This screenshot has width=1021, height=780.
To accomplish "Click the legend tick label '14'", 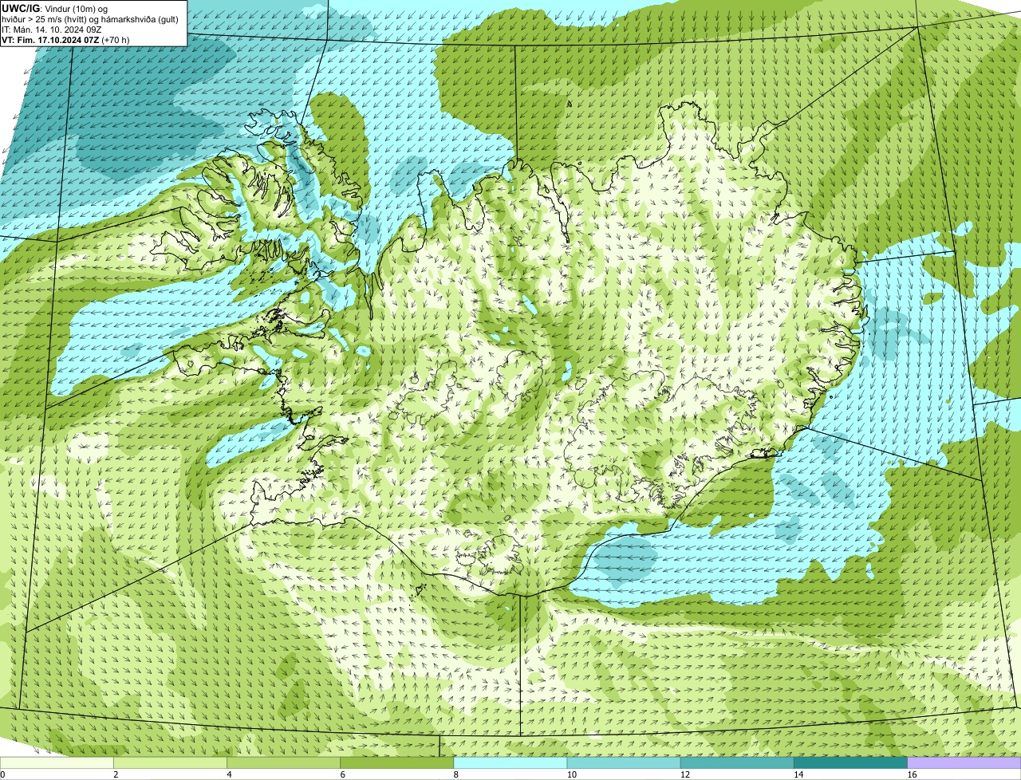I will [x=798, y=774].
